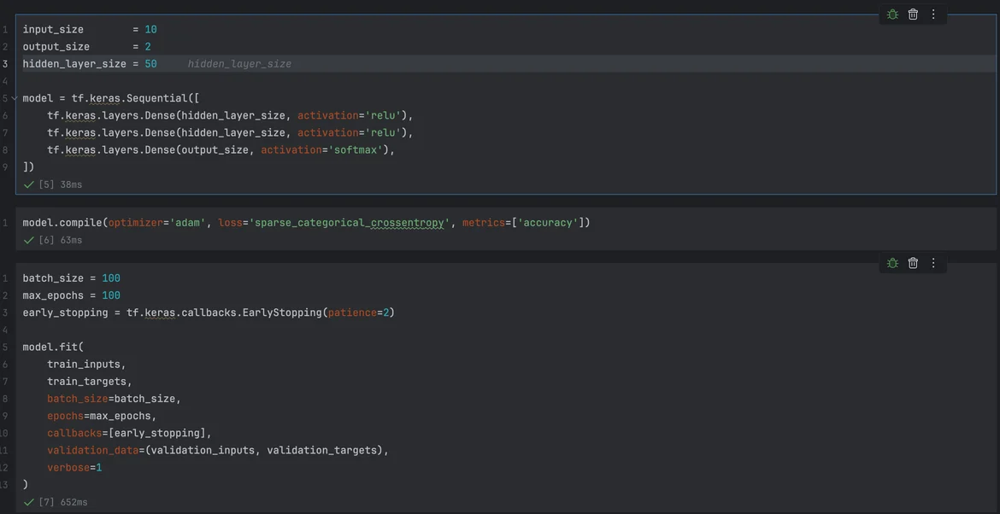Viewport: 1000px width, 514px height.
Task: Click the EarlyStopping patience=2 argument
Action: point(359,312)
